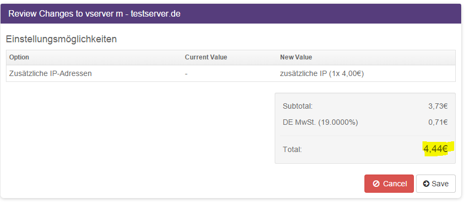Click the dash under Current Value
Screen dimensions: 473x212
[x=186, y=73]
